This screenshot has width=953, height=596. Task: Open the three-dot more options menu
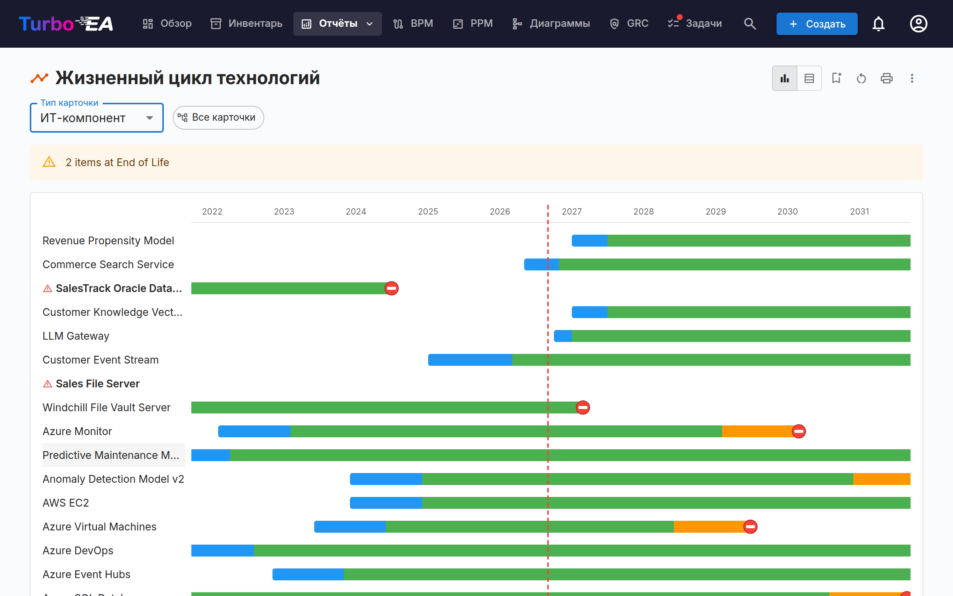tap(912, 79)
